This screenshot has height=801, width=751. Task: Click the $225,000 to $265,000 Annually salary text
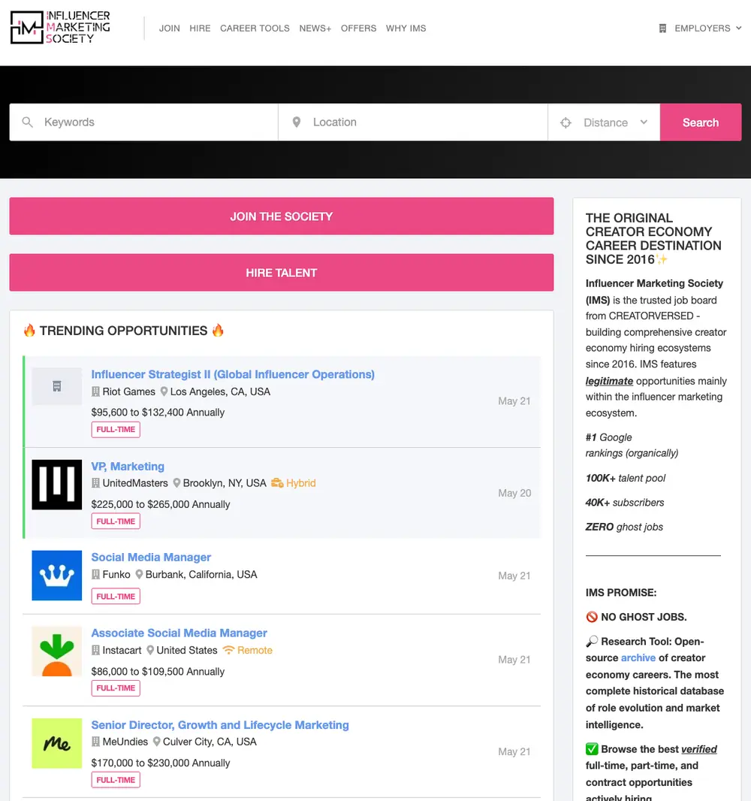click(x=161, y=503)
